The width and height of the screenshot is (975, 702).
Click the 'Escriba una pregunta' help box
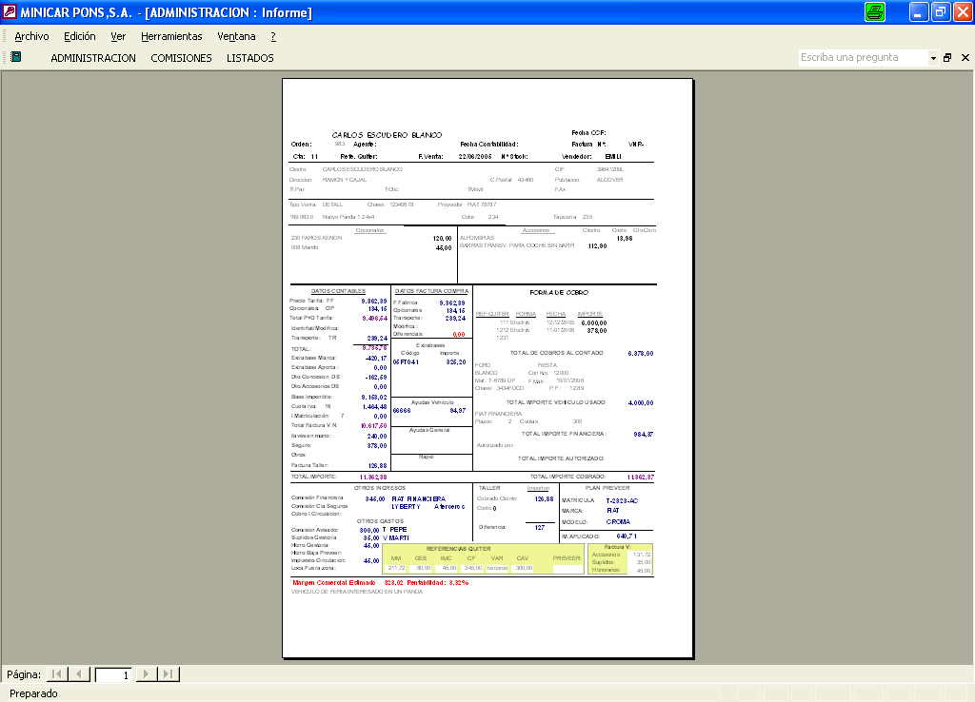click(x=863, y=57)
